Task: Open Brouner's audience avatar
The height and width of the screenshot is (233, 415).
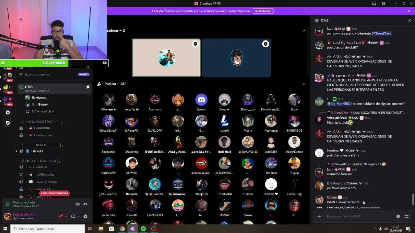Action: pos(224,100)
